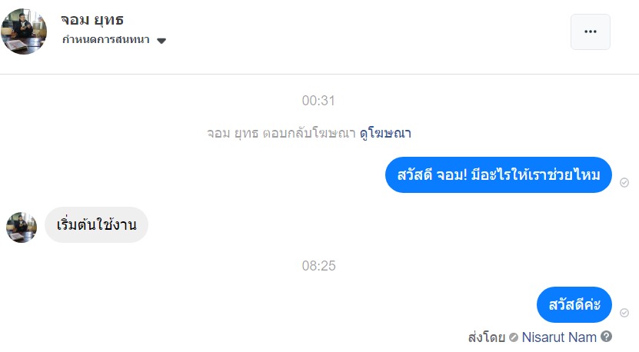Click the small avatar beside เริ่มต้นใช้งาน

click(x=22, y=227)
